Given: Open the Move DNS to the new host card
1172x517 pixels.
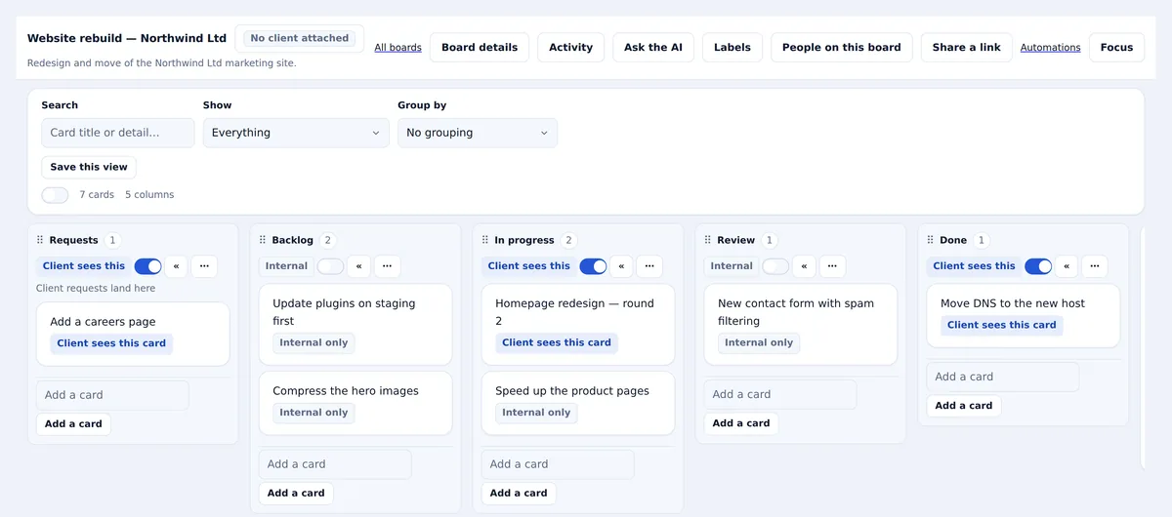Looking at the screenshot, I should 1024,316.
